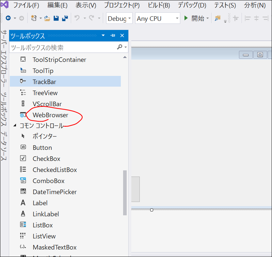This screenshot has width=272, height=257.
Task: Click the redo arrow icon
Action: 91,18
